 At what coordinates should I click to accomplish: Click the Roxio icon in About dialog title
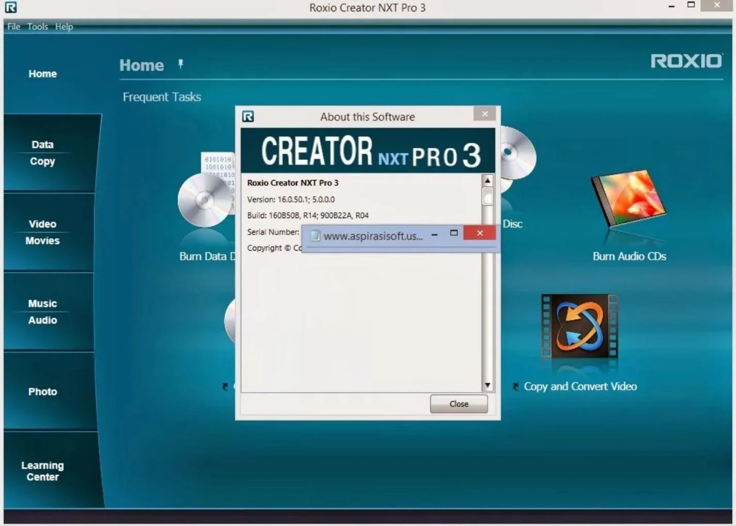click(248, 117)
